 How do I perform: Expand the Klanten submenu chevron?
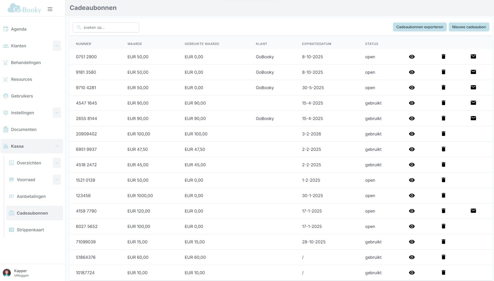tap(57, 46)
